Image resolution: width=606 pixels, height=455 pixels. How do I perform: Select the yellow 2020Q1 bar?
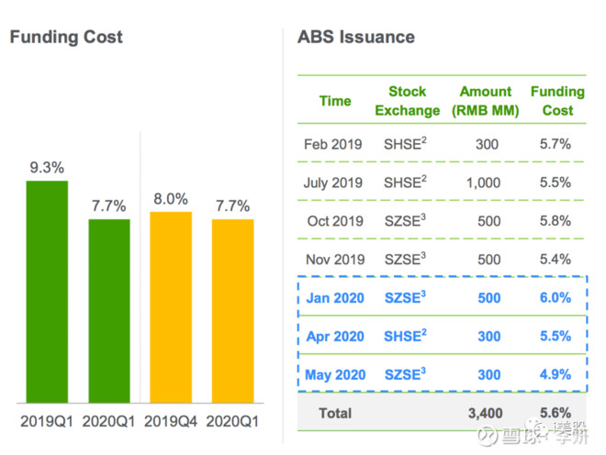(x=232, y=311)
